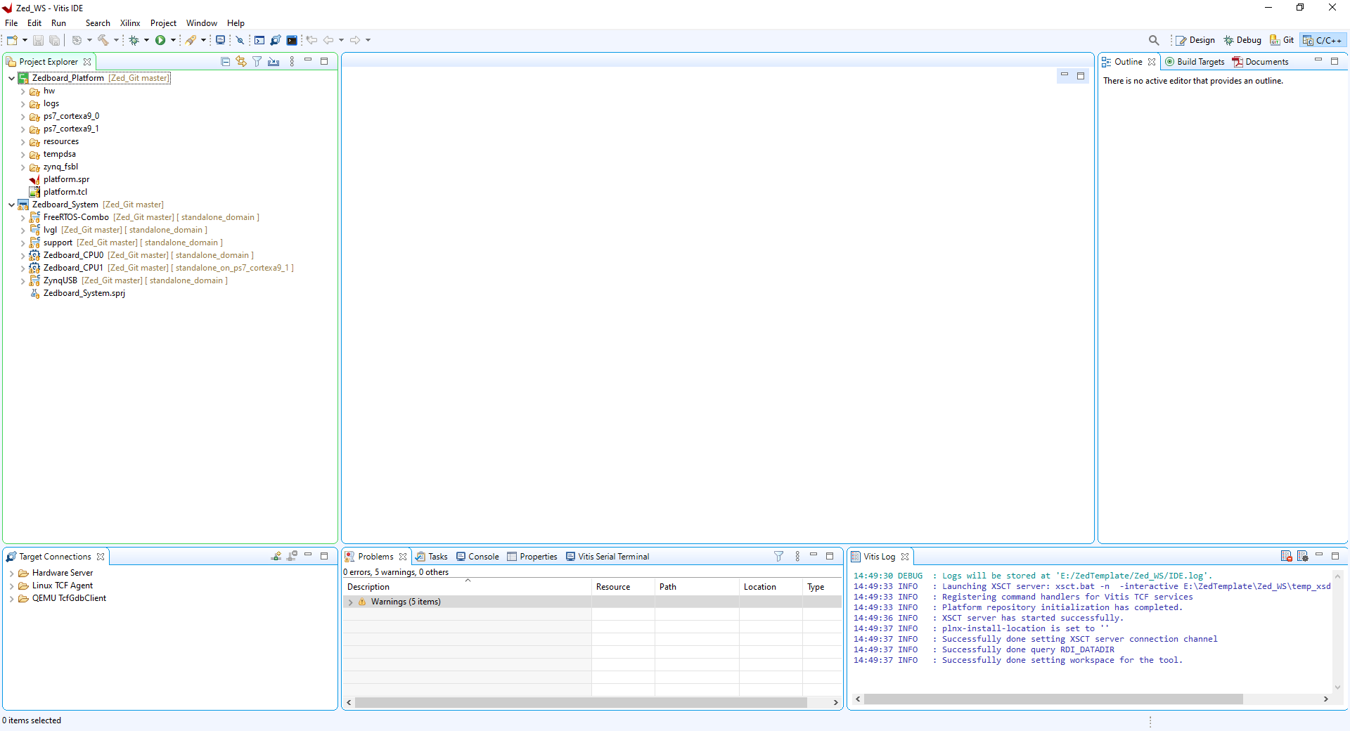Open Vitis Log settings icon
This screenshot has height=731, width=1350.
pos(1302,556)
